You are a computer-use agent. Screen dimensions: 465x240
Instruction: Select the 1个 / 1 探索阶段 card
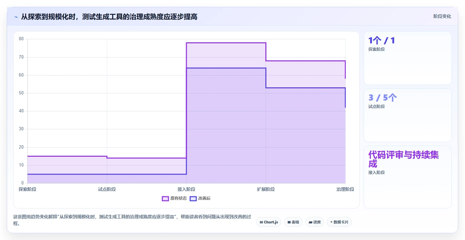pyautogui.click(x=408, y=58)
